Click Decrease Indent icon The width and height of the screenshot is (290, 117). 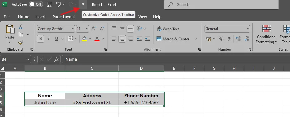click(139, 39)
